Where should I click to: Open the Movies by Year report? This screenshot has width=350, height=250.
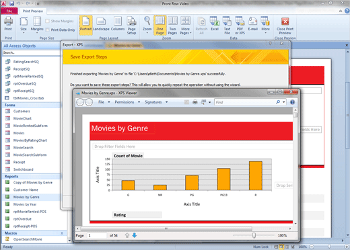pos(25,204)
